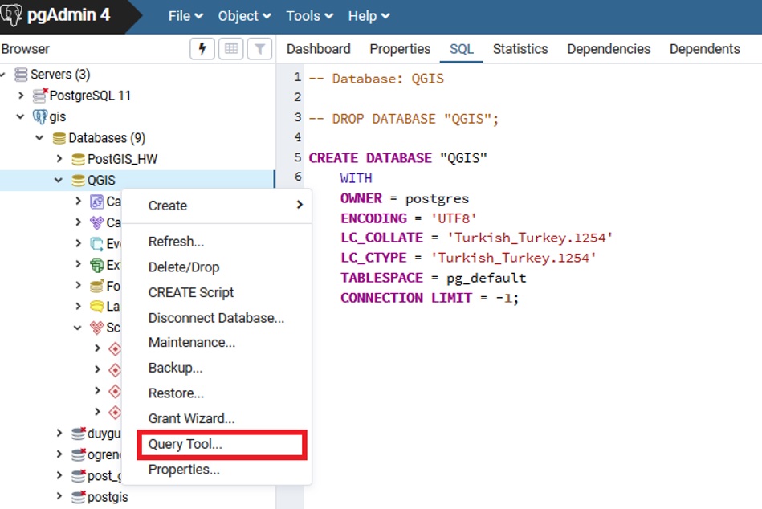The height and width of the screenshot is (509, 762).
Task: Click the Databases group icon
Action: click(x=59, y=138)
